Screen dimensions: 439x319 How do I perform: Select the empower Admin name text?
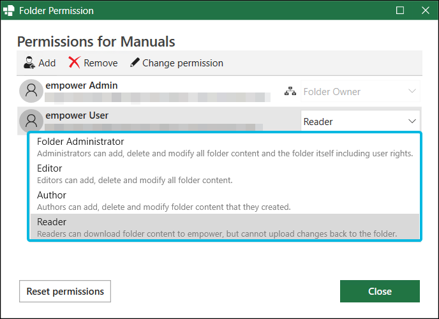pyautogui.click(x=82, y=85)
